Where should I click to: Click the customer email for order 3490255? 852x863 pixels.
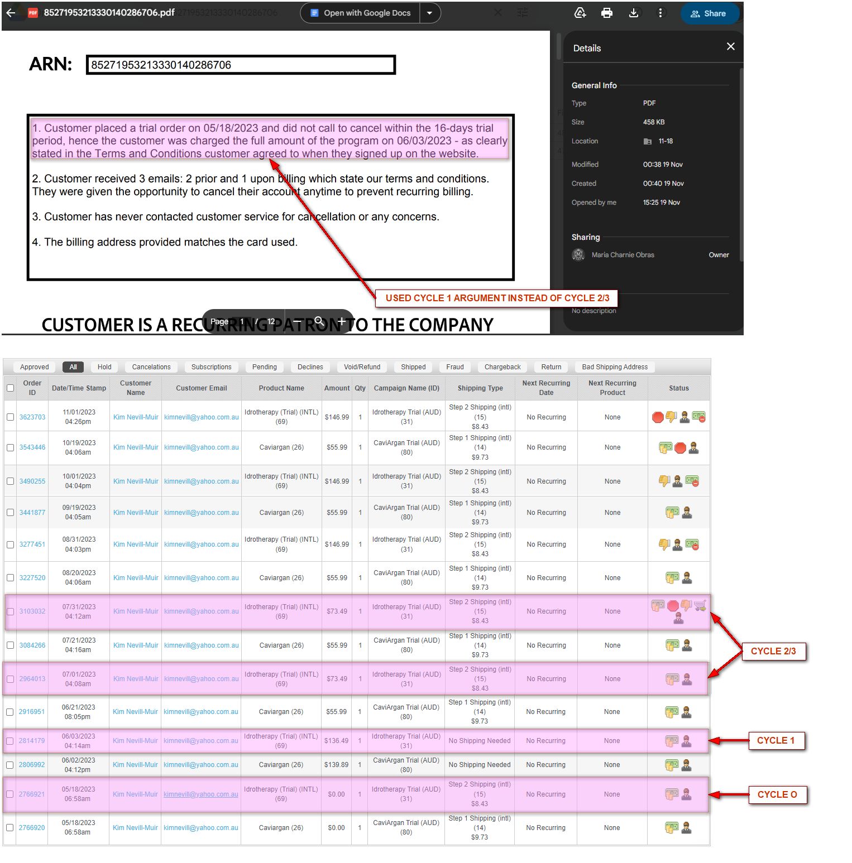pos(202,481)
